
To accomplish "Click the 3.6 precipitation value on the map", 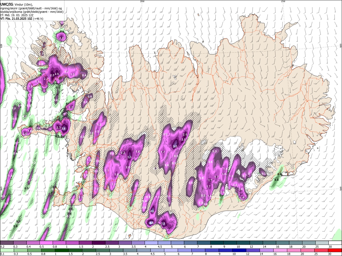I will coord(63,129).
